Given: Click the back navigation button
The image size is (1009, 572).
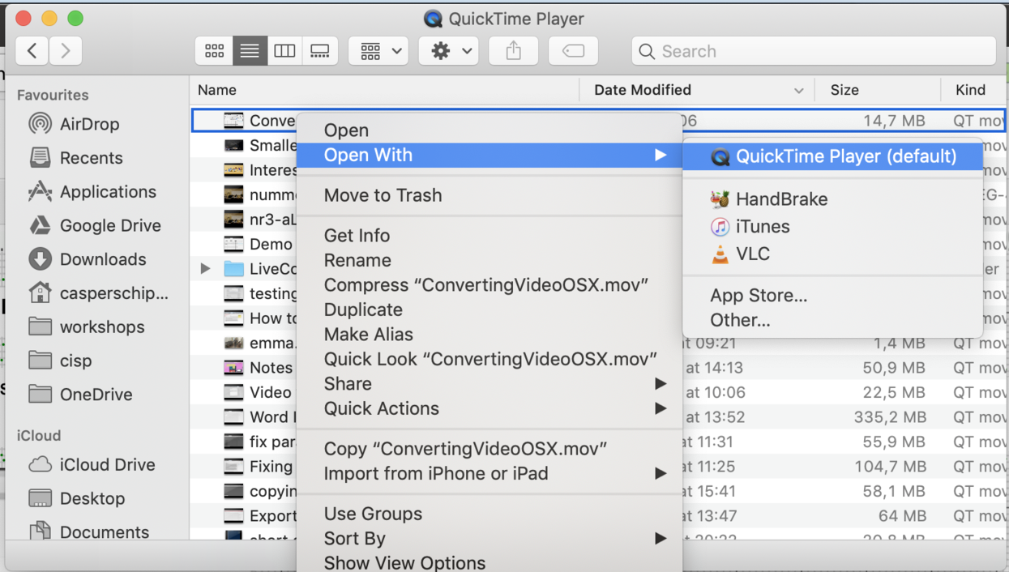Looking at the screenshot, I should [32, 51].
